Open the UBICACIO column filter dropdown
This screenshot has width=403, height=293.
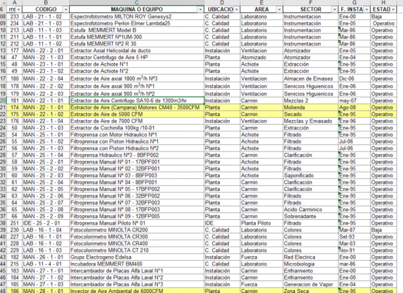[236, 9]
